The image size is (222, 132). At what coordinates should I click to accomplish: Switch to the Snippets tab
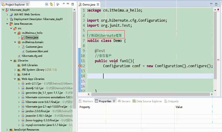171,101
